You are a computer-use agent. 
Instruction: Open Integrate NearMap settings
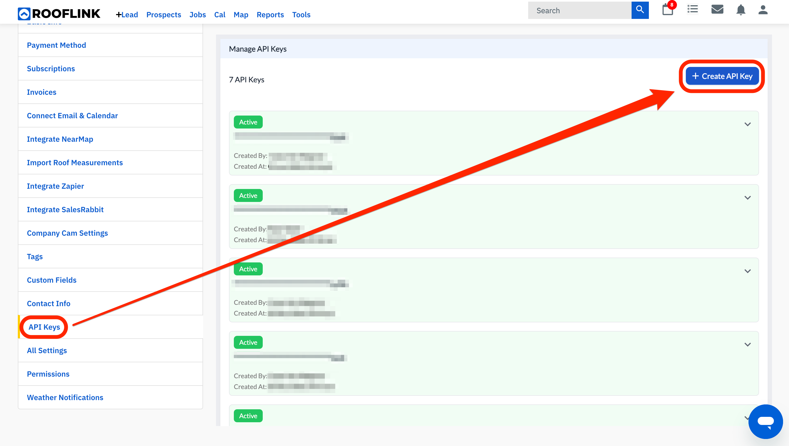(x=110, y=139)
